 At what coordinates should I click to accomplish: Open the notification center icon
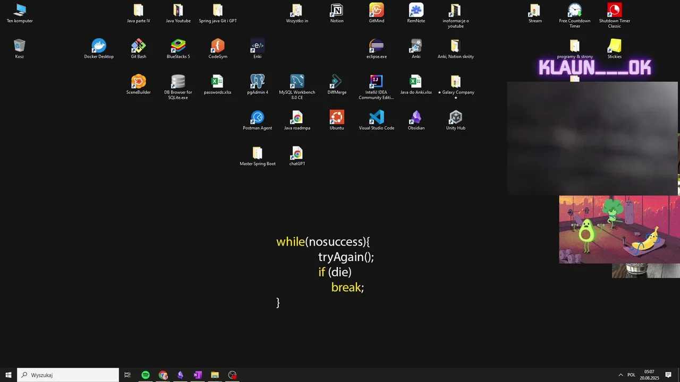668,375
